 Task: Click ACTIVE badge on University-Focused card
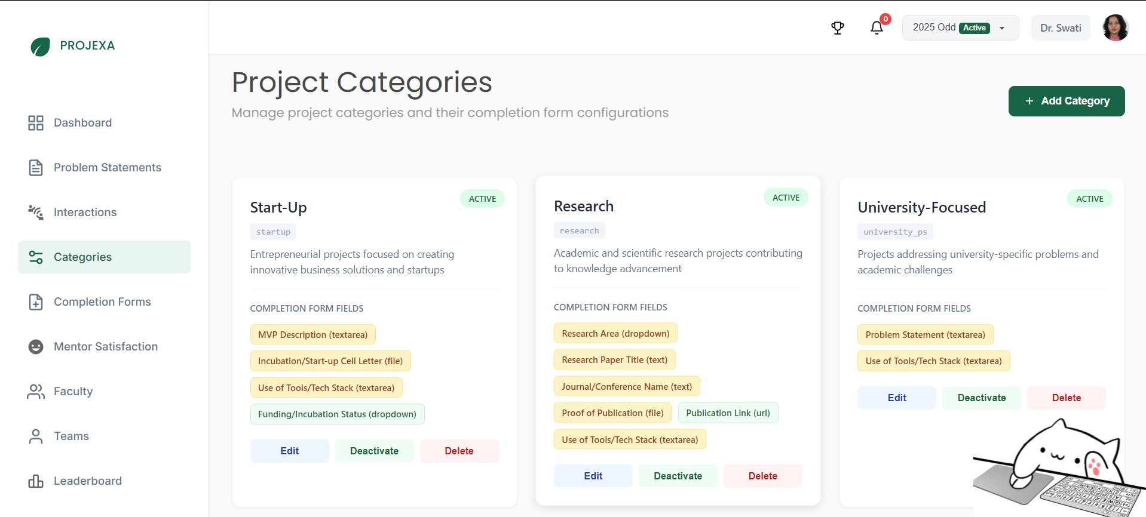pyautogui.click(x=1090, y=199)
